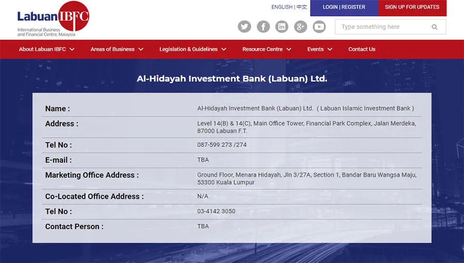The height and width of the screenshot is (263, 464).
Task: Click the 'Address :' label
Action: coord(62,124)
